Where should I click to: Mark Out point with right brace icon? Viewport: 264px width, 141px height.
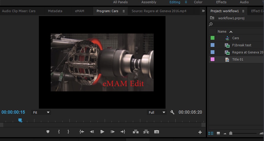[x=68, y=132]
